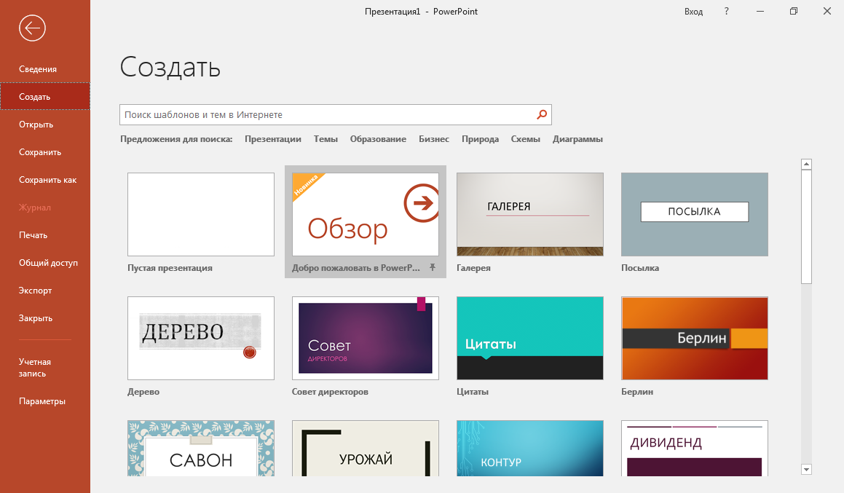Click the 'Совет директоров' caption text
The height and width of the screenshot is (493, 844).
coord(330,392)
